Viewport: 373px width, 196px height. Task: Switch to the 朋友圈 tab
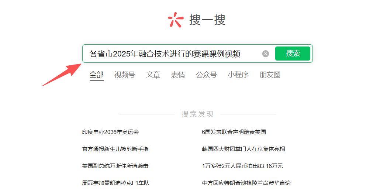point(270,75)
